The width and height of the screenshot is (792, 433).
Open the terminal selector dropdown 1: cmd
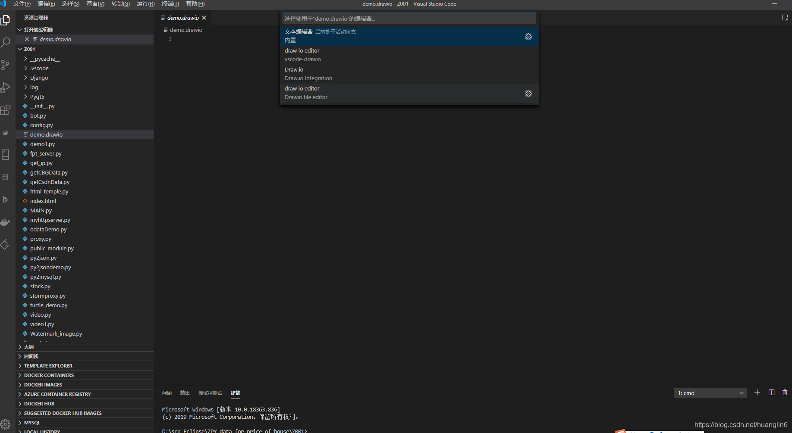point(710,393)
